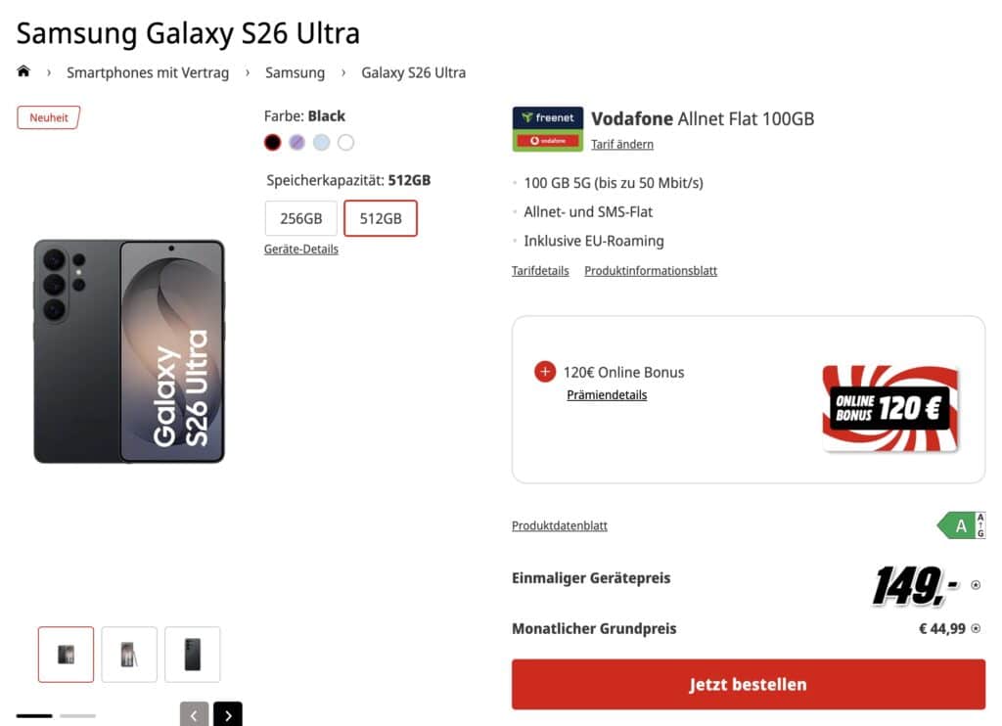Screen dimensions: 1002x726
Task: Choose the purple color swatch
Action: click(x=296, y=143)
